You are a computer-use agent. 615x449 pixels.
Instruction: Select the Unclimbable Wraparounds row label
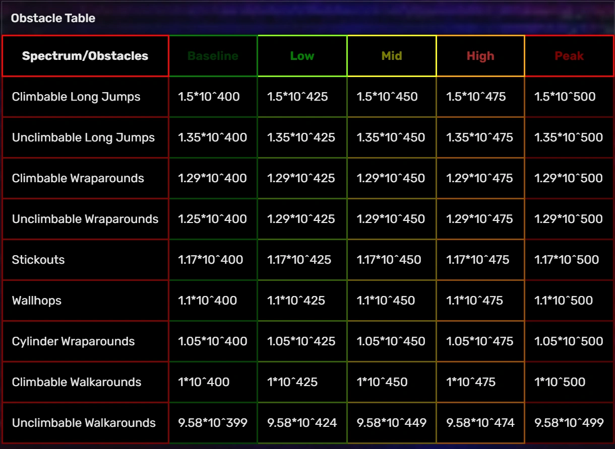85,219
